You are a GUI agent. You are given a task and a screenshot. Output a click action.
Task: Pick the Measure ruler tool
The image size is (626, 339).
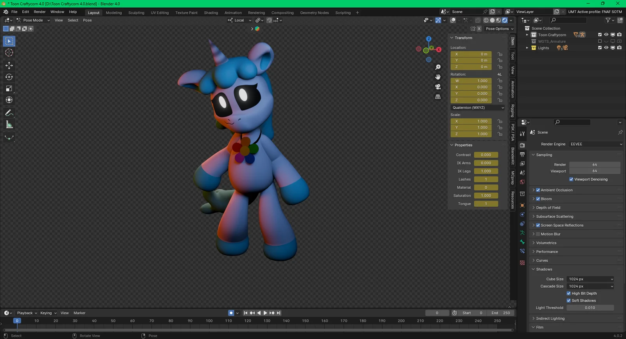9,125
